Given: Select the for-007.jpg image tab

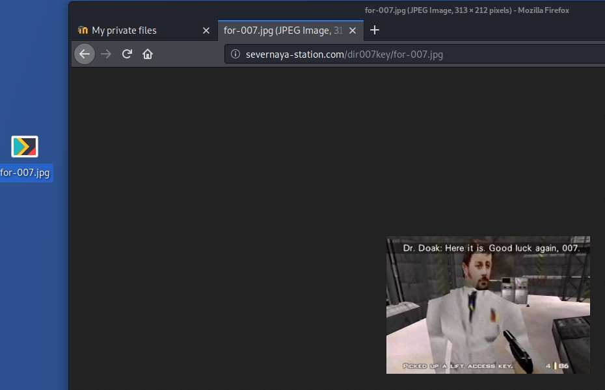Looking at the screenshot, I should coord(291,30).
